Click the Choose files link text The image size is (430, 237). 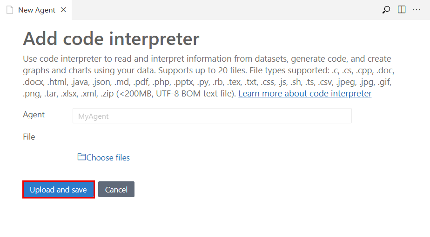click(108, 158)
